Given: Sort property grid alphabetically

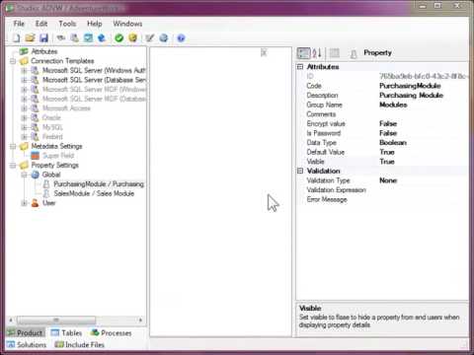Looking at the screenshot, I should (317, 53).
